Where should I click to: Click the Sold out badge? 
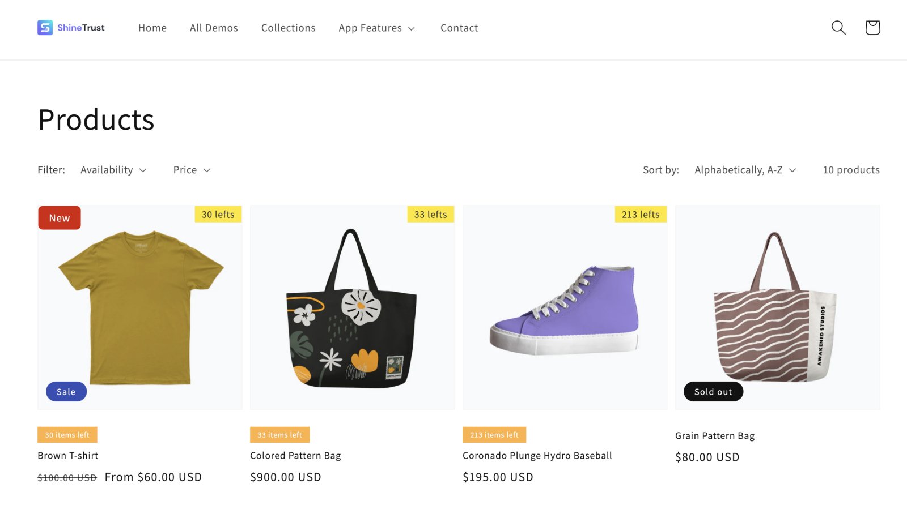pos(713,391)
